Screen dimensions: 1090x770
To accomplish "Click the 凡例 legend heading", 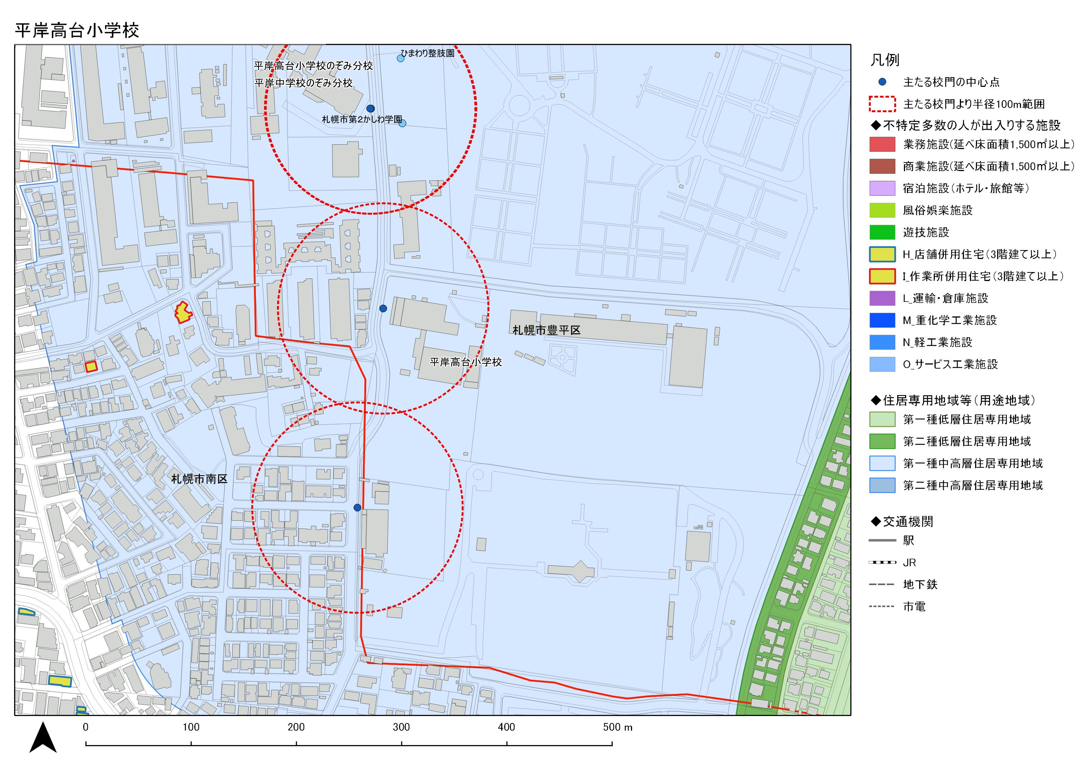I will (885, 60).
